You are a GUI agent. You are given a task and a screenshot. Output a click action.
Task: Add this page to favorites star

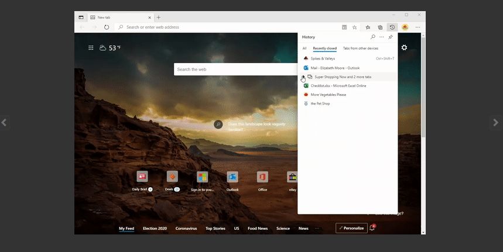[x=354, y=27]
